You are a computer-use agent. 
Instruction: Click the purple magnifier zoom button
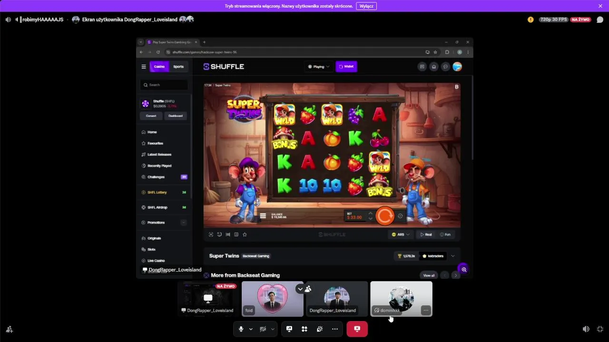pos(464,269)
